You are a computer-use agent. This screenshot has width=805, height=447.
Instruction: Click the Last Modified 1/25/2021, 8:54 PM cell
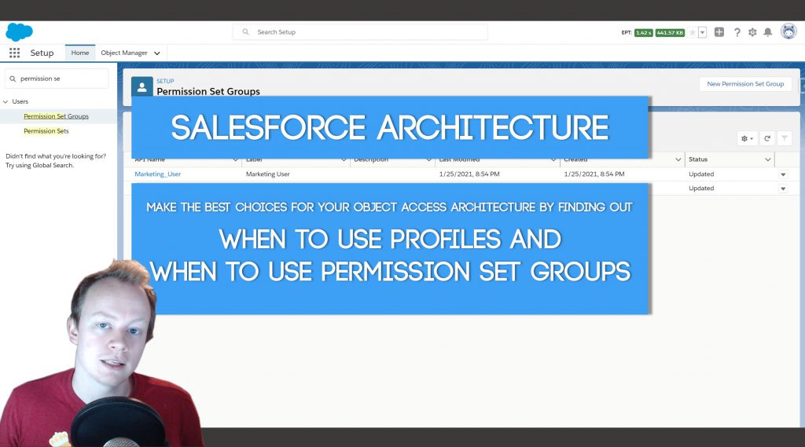pyautogui.click(x=469, y=174)
